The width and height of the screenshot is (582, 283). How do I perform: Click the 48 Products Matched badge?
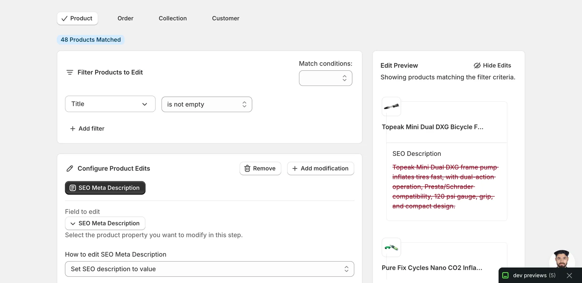(91, 40)
